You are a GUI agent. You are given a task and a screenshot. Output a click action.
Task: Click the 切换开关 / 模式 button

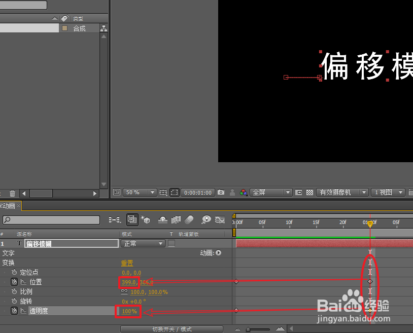[x=171, y=329]
